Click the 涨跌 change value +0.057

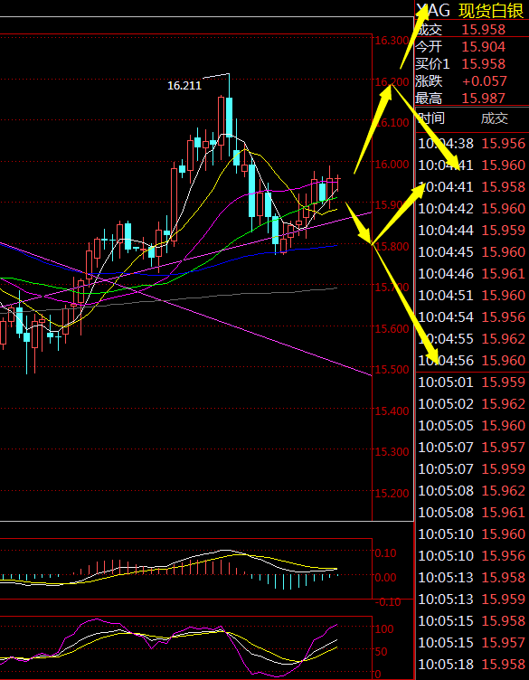[x=485, y=81]
